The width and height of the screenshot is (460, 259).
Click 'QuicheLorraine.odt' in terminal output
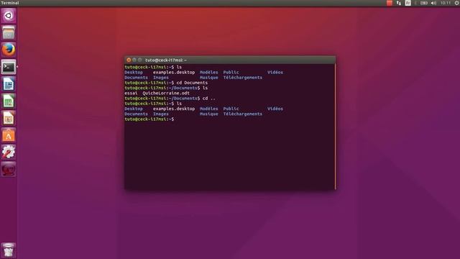click(x=166, y=93)
